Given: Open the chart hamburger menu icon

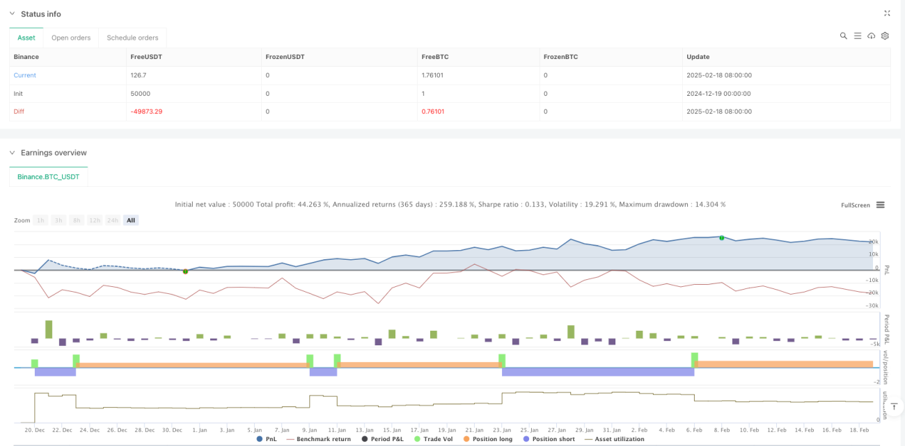Looking at the screenshot, I should (x=881, y=205).
